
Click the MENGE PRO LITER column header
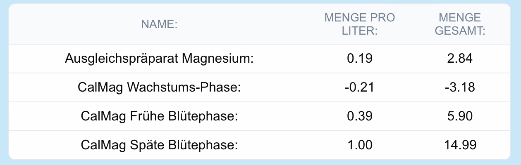(x=360, y=24)
